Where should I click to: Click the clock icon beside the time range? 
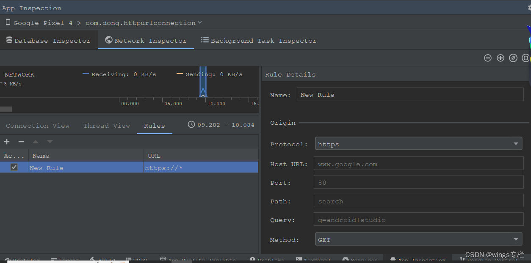pyautogui.click(x=191, y=124)
